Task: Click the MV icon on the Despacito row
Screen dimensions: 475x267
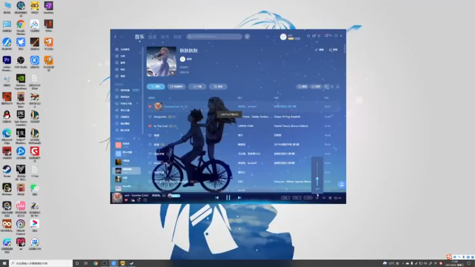Action: [174, 117]
